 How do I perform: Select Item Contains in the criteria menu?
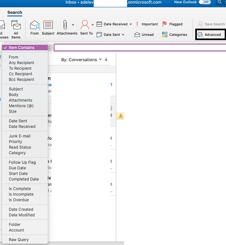[x=25, y=48]
